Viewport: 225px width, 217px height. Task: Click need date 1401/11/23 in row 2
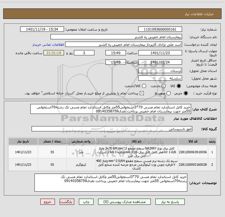(23, 165)
